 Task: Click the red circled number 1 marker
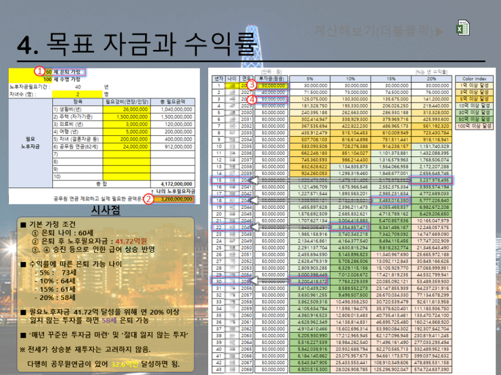pyautogui.click(x=39, y=71)
